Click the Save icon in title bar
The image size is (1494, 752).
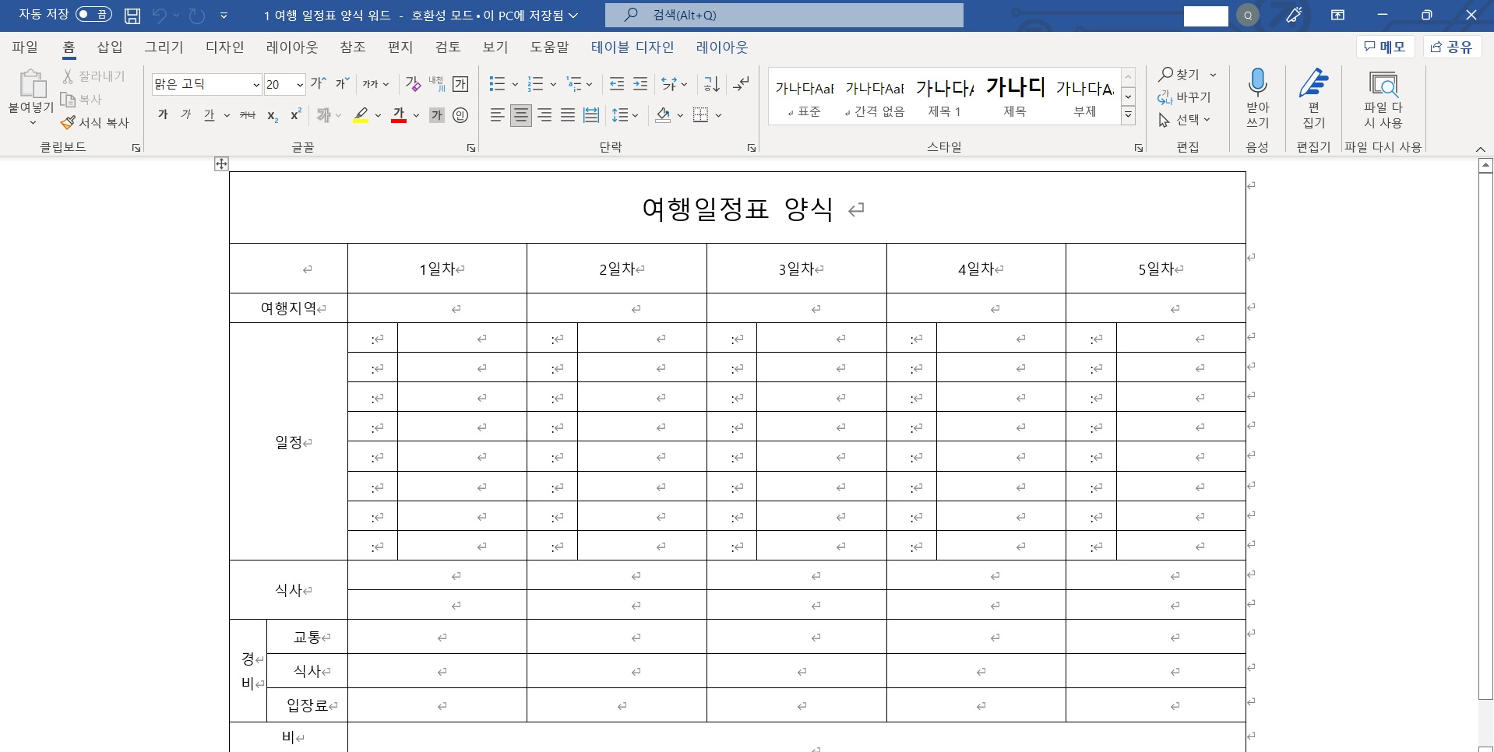click(132, 15)
